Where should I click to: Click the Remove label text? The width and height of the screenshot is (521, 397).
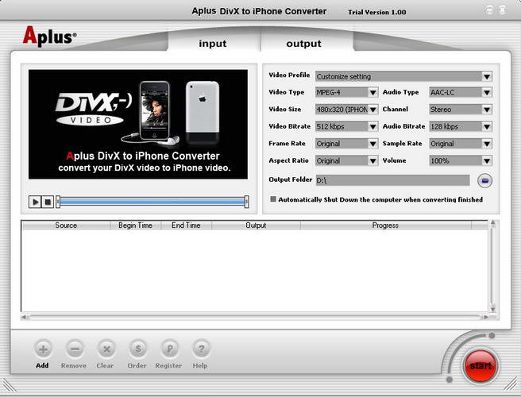74,365
